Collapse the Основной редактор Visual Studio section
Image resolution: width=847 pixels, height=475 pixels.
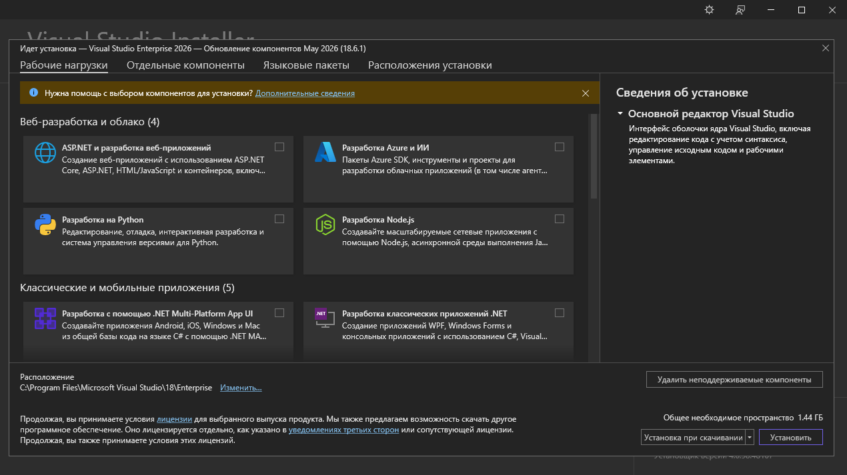620,114
